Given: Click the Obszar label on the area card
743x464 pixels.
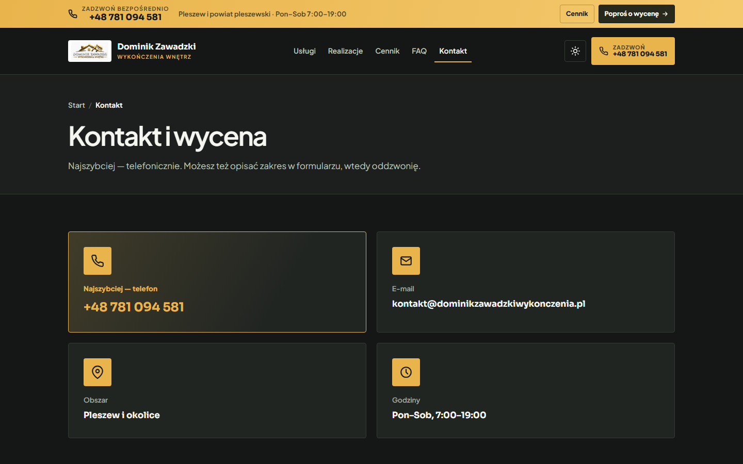Looking at the screenshot, I should pyautogui.click(x=95, y=400).
